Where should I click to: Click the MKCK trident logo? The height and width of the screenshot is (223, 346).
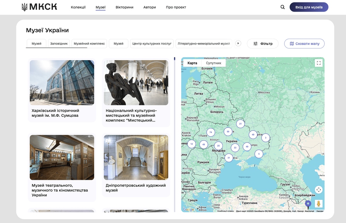click(x=39, y=7)
